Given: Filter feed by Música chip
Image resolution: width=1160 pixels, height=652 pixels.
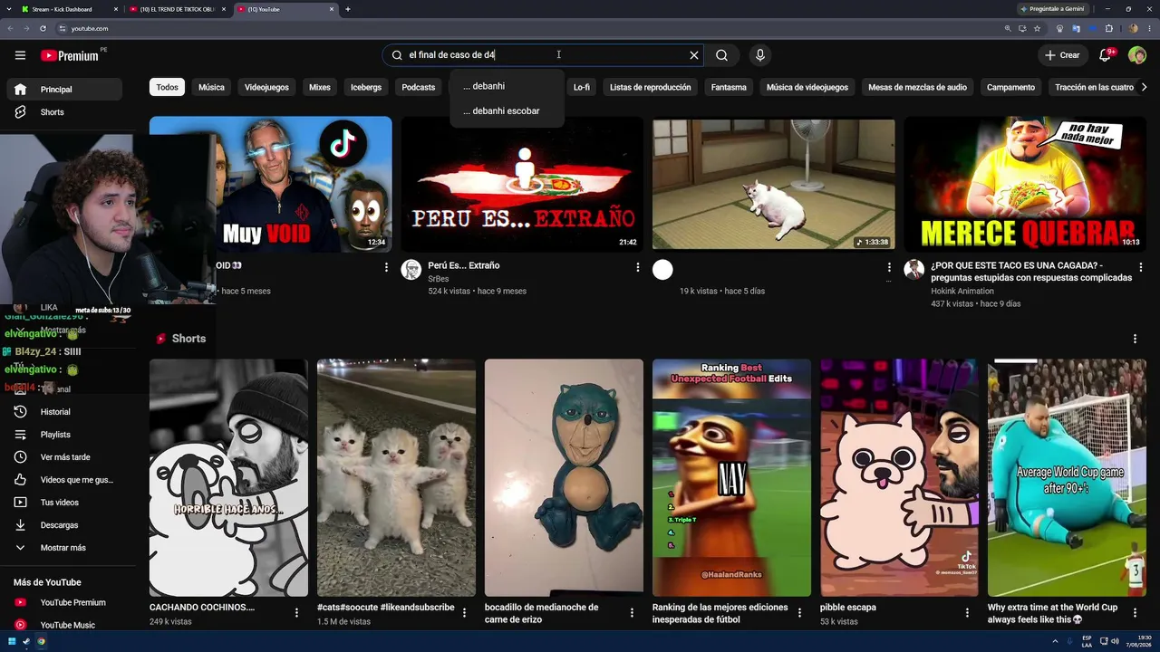Looking at the screenshot, I should pos(211,87).
